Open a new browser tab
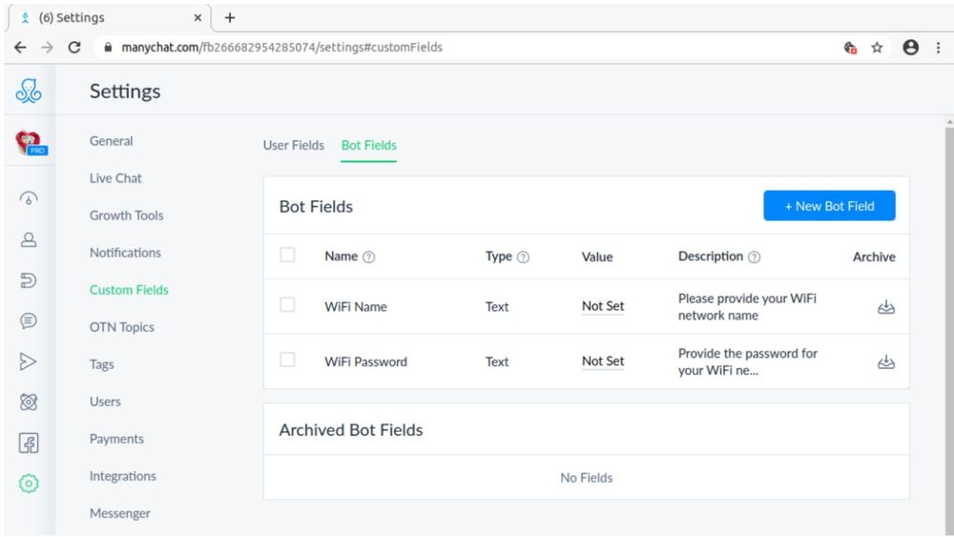 230,17
